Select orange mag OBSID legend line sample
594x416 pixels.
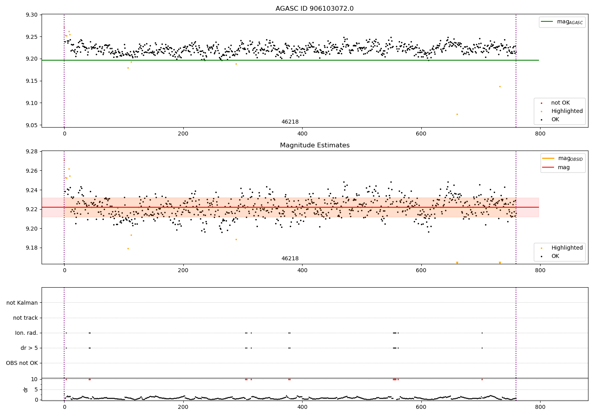[548, 158]
